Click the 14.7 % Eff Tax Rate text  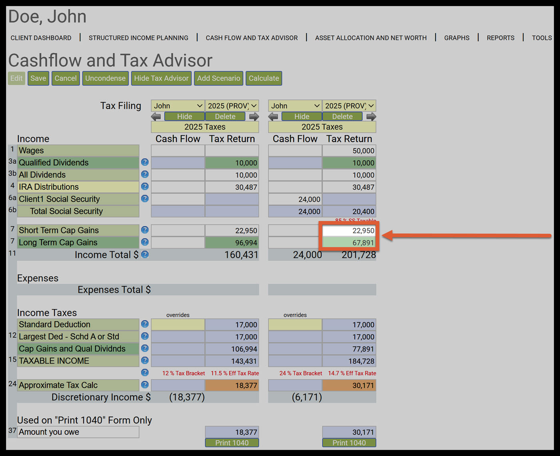pyautogui.click(x=352, y=373)
